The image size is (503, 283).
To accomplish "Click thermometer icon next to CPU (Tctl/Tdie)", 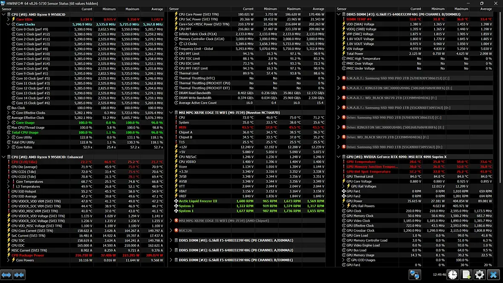I will coord(9,162).
